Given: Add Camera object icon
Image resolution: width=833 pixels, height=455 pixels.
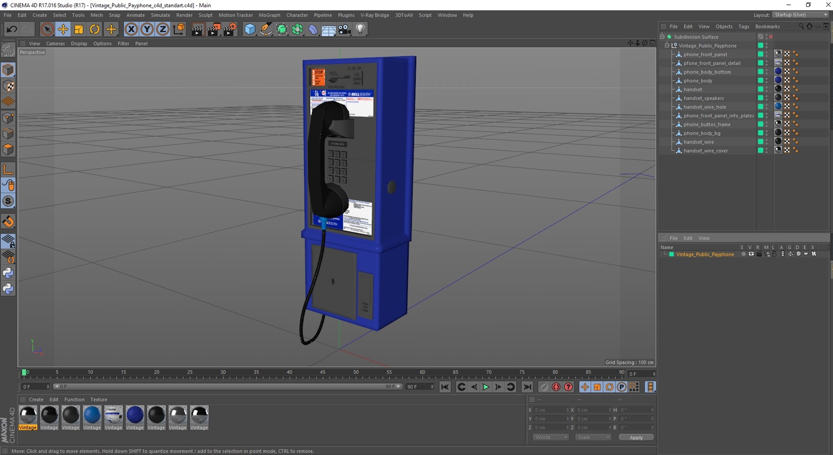Looking at the screenshot, I should [344, 29].
